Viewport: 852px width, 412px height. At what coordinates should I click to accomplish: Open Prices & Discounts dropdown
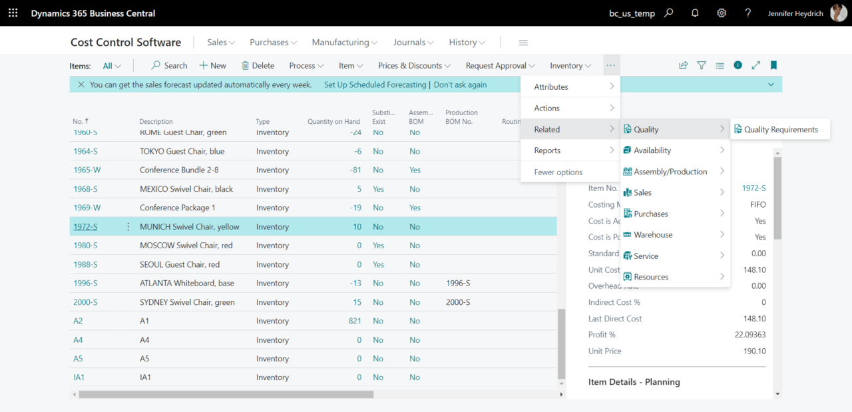tap(414, 65)
